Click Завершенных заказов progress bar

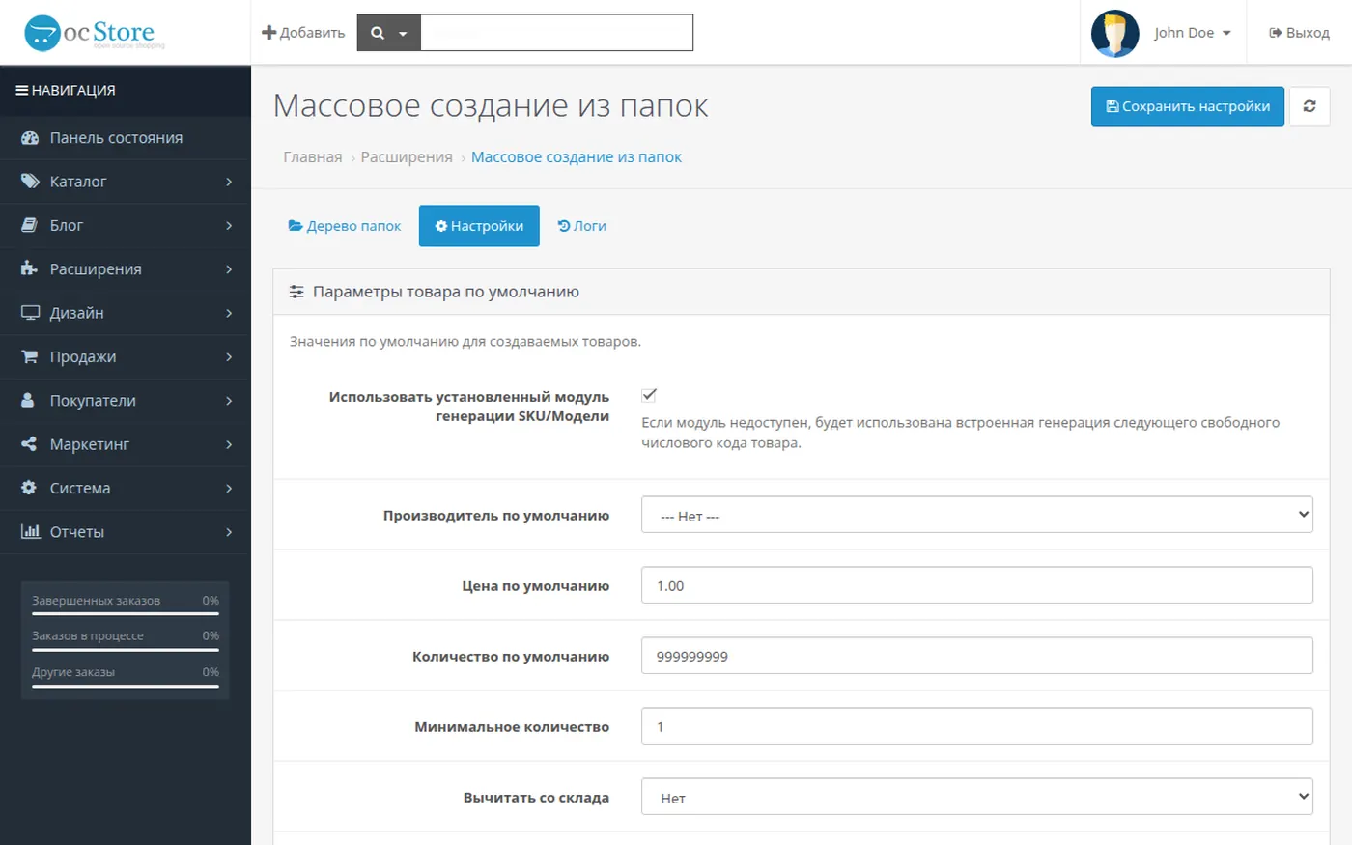(x=126, y=613)
